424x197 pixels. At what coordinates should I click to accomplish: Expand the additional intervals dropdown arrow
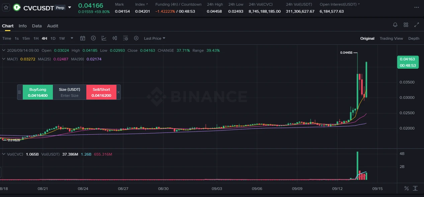(72, 38)
